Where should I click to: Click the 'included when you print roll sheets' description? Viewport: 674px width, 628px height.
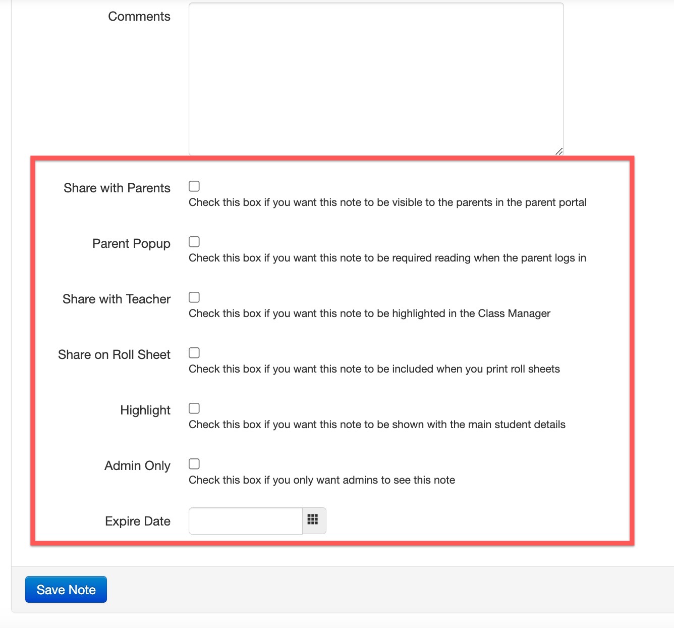pyautogui.click(x=374, y=369)
